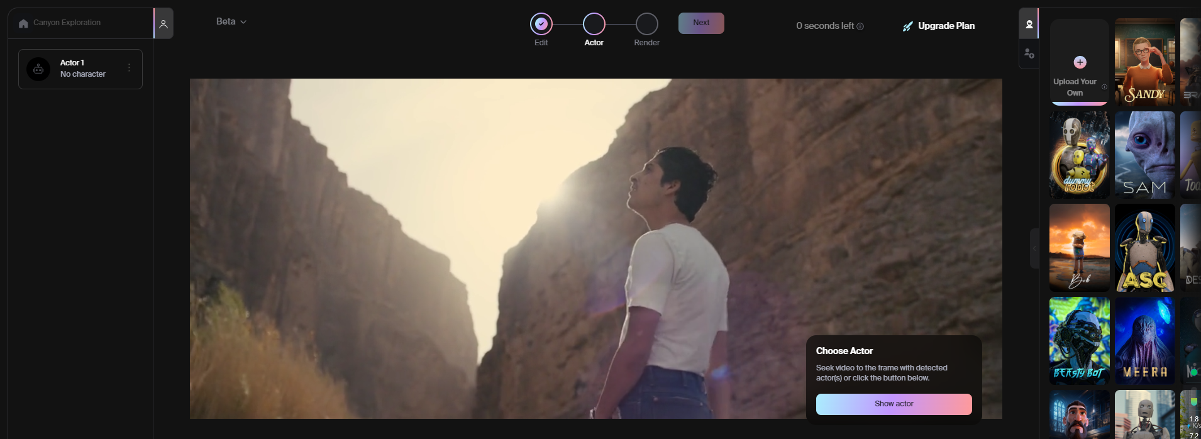1201x439 pixels.
Task: Pick the SAM alien character
Action: (x=1144, y=155)
